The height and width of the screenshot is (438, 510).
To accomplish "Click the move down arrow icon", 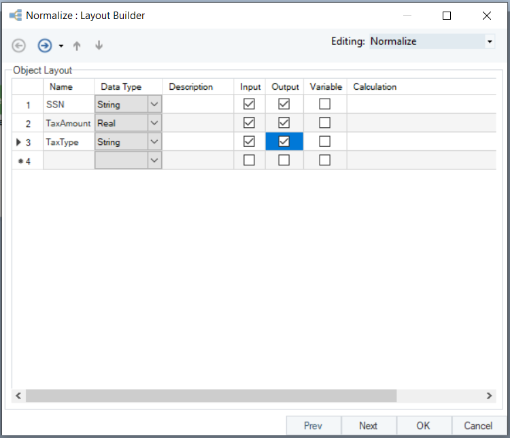I will (99, 46).
